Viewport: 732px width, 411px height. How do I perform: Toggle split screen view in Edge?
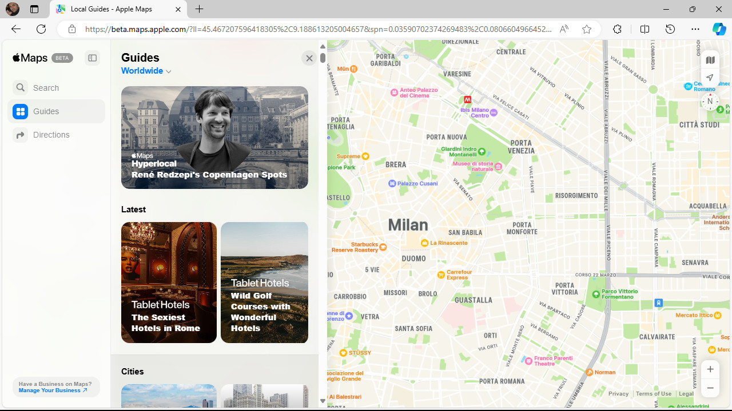(645, 29)
